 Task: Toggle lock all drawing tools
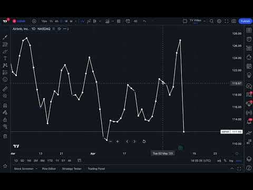5,120
